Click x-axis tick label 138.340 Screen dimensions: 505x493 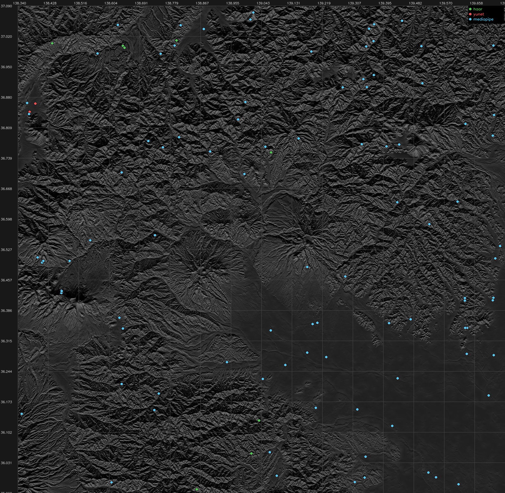pos(20,3)
